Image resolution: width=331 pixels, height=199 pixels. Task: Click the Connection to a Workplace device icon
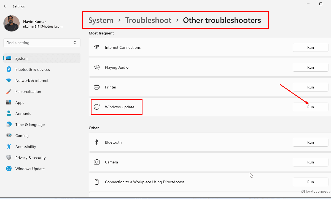(x=97, y=182)
